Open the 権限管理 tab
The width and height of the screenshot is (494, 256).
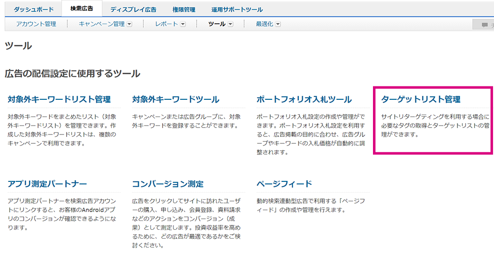coord(184,9)
